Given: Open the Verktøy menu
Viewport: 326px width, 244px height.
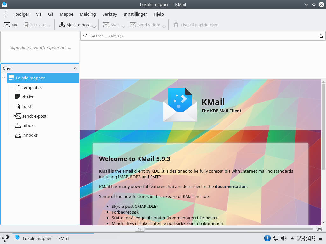Looking at the screenshot, I should pyautogui.click(x=109, y=14).
